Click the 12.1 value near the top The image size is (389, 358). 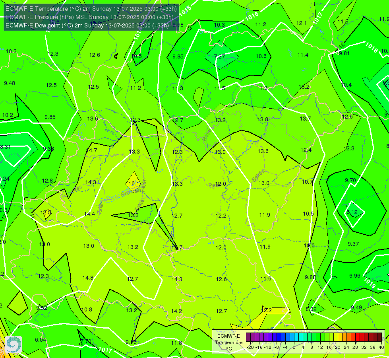(x=302, y=23)
